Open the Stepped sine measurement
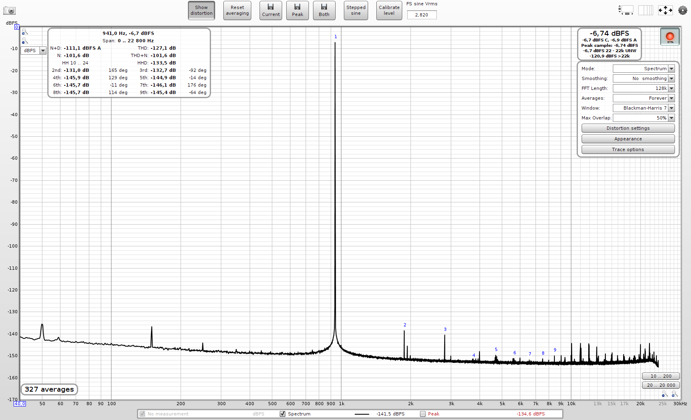This screenshot has height=420, width=691. [356, 10]
